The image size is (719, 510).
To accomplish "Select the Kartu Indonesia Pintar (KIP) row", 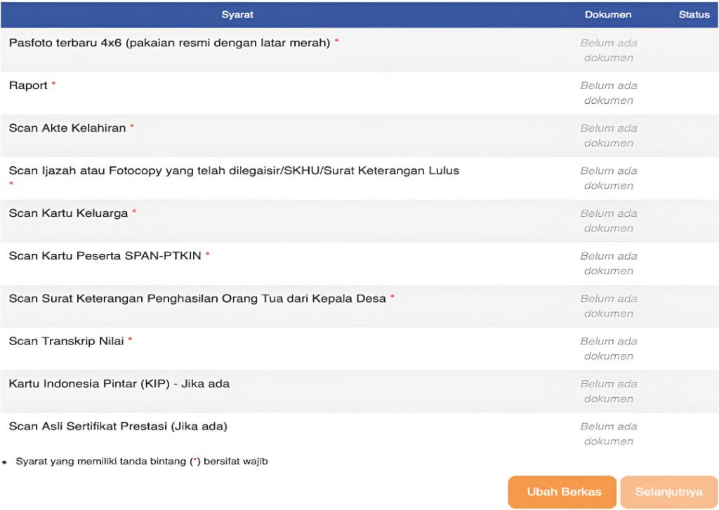I will click(119, 384).
